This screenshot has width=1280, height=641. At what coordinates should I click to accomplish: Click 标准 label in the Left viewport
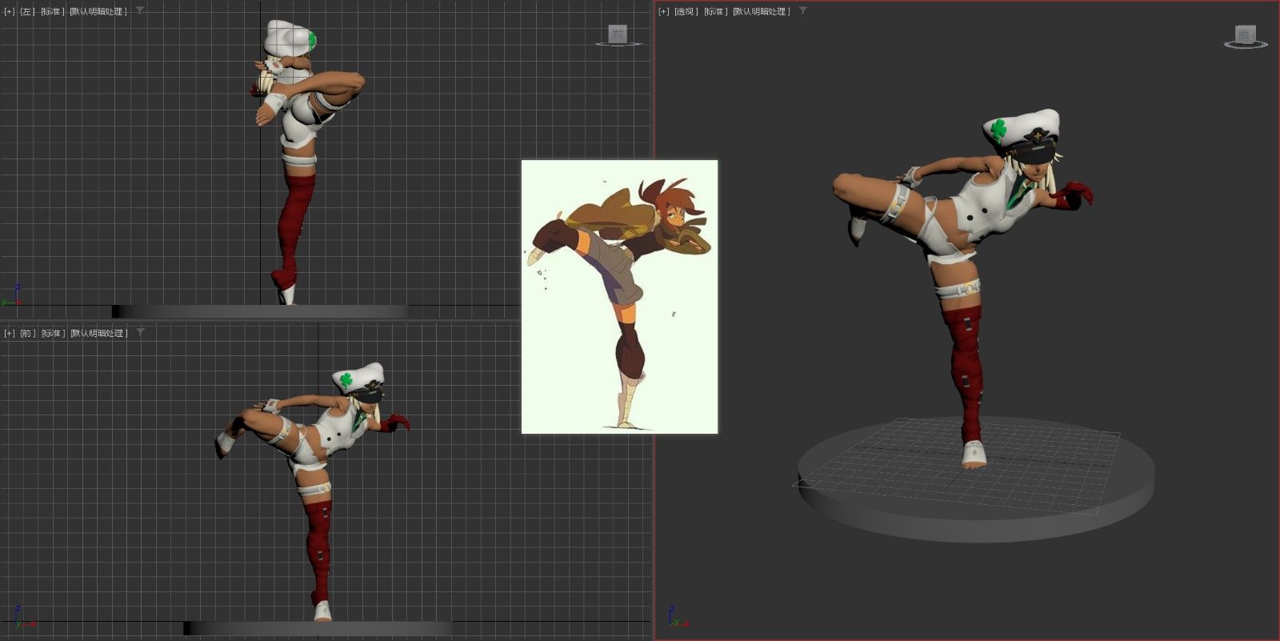pyautogui.click(x=53, y=12)
